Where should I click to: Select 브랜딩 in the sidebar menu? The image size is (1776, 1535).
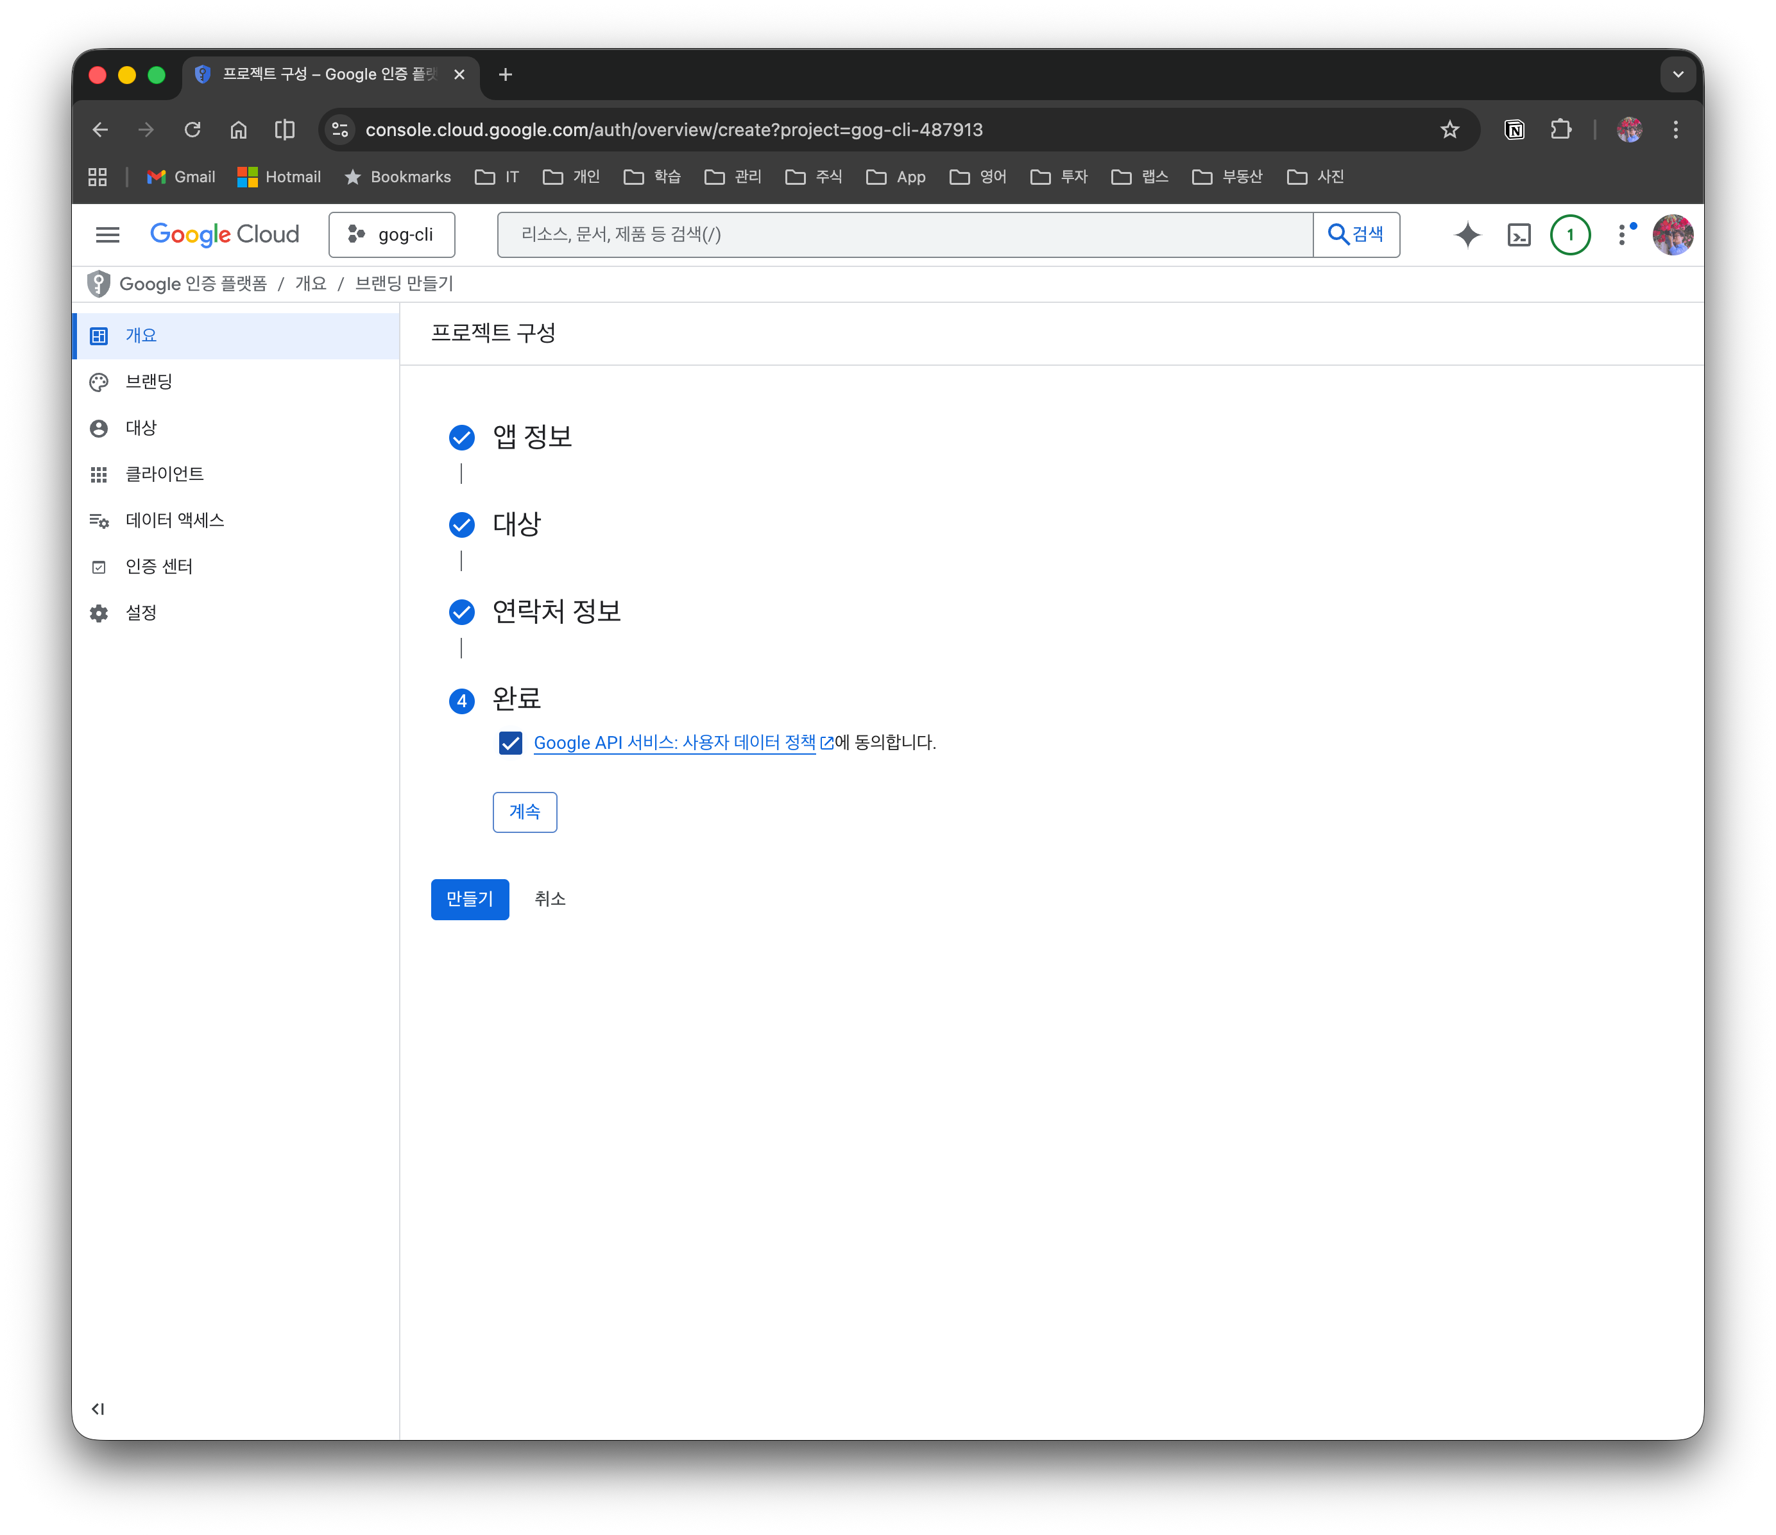[x=149, y=381]
